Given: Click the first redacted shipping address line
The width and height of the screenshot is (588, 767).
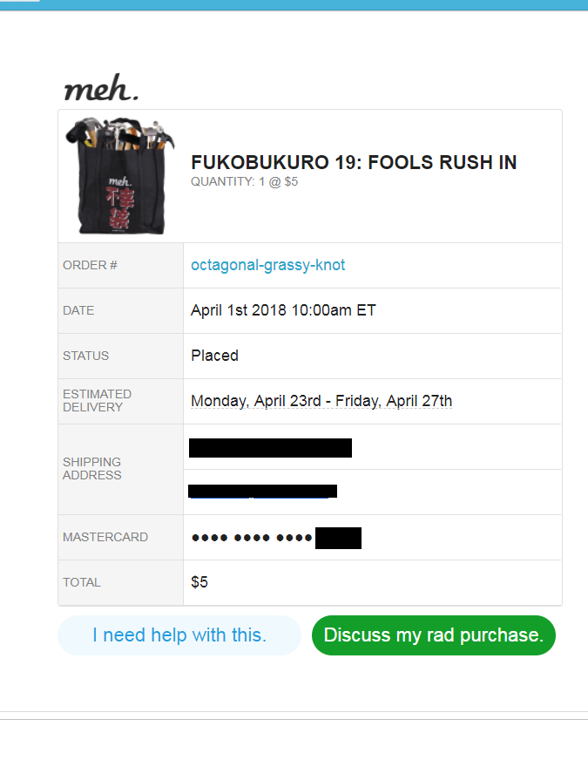Looking at the screenshot, I should (x=270, y=448).
